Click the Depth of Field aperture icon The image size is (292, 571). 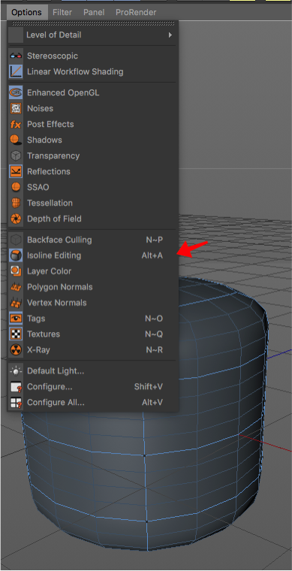16,219
